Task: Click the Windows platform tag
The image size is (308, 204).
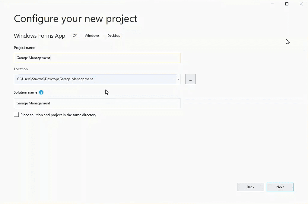Action: click(92, 36)
